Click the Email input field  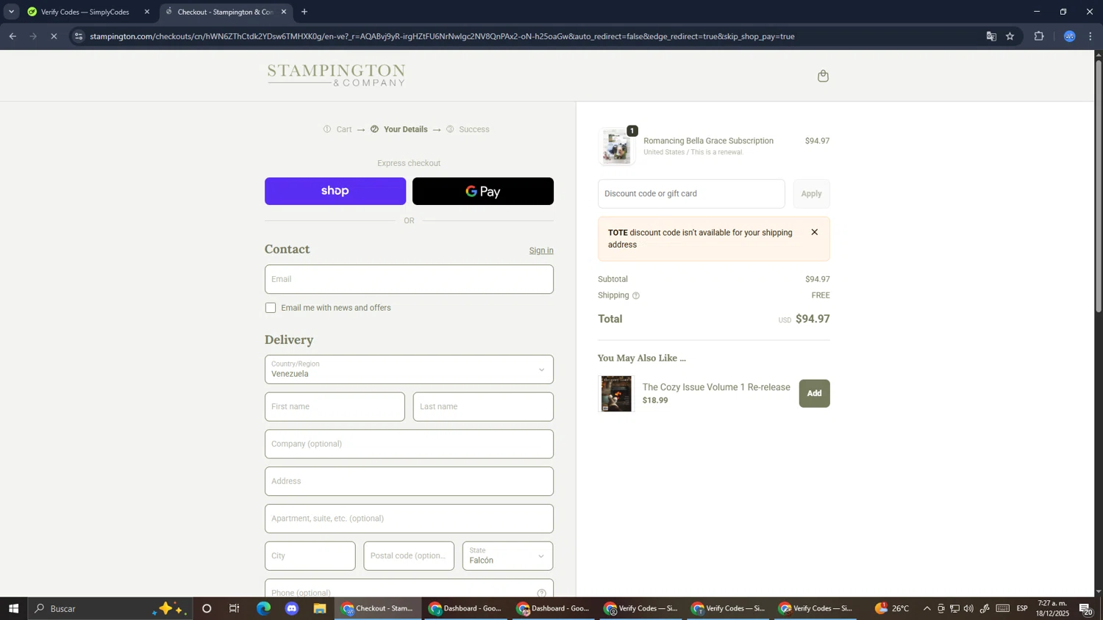(409, 279)
